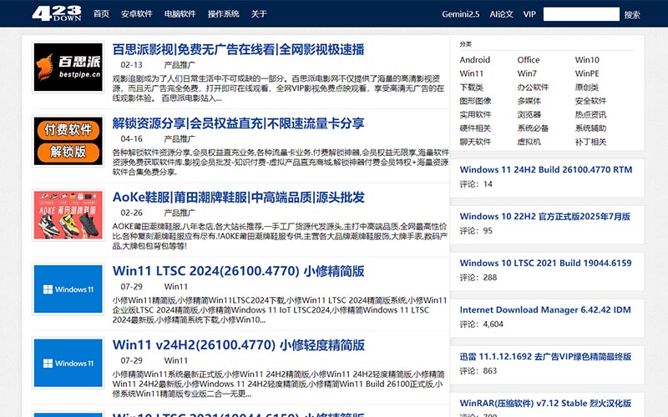Screen dimensions: 668x417
Task: Select the 图形图像 category
Action: coord(475,101)
